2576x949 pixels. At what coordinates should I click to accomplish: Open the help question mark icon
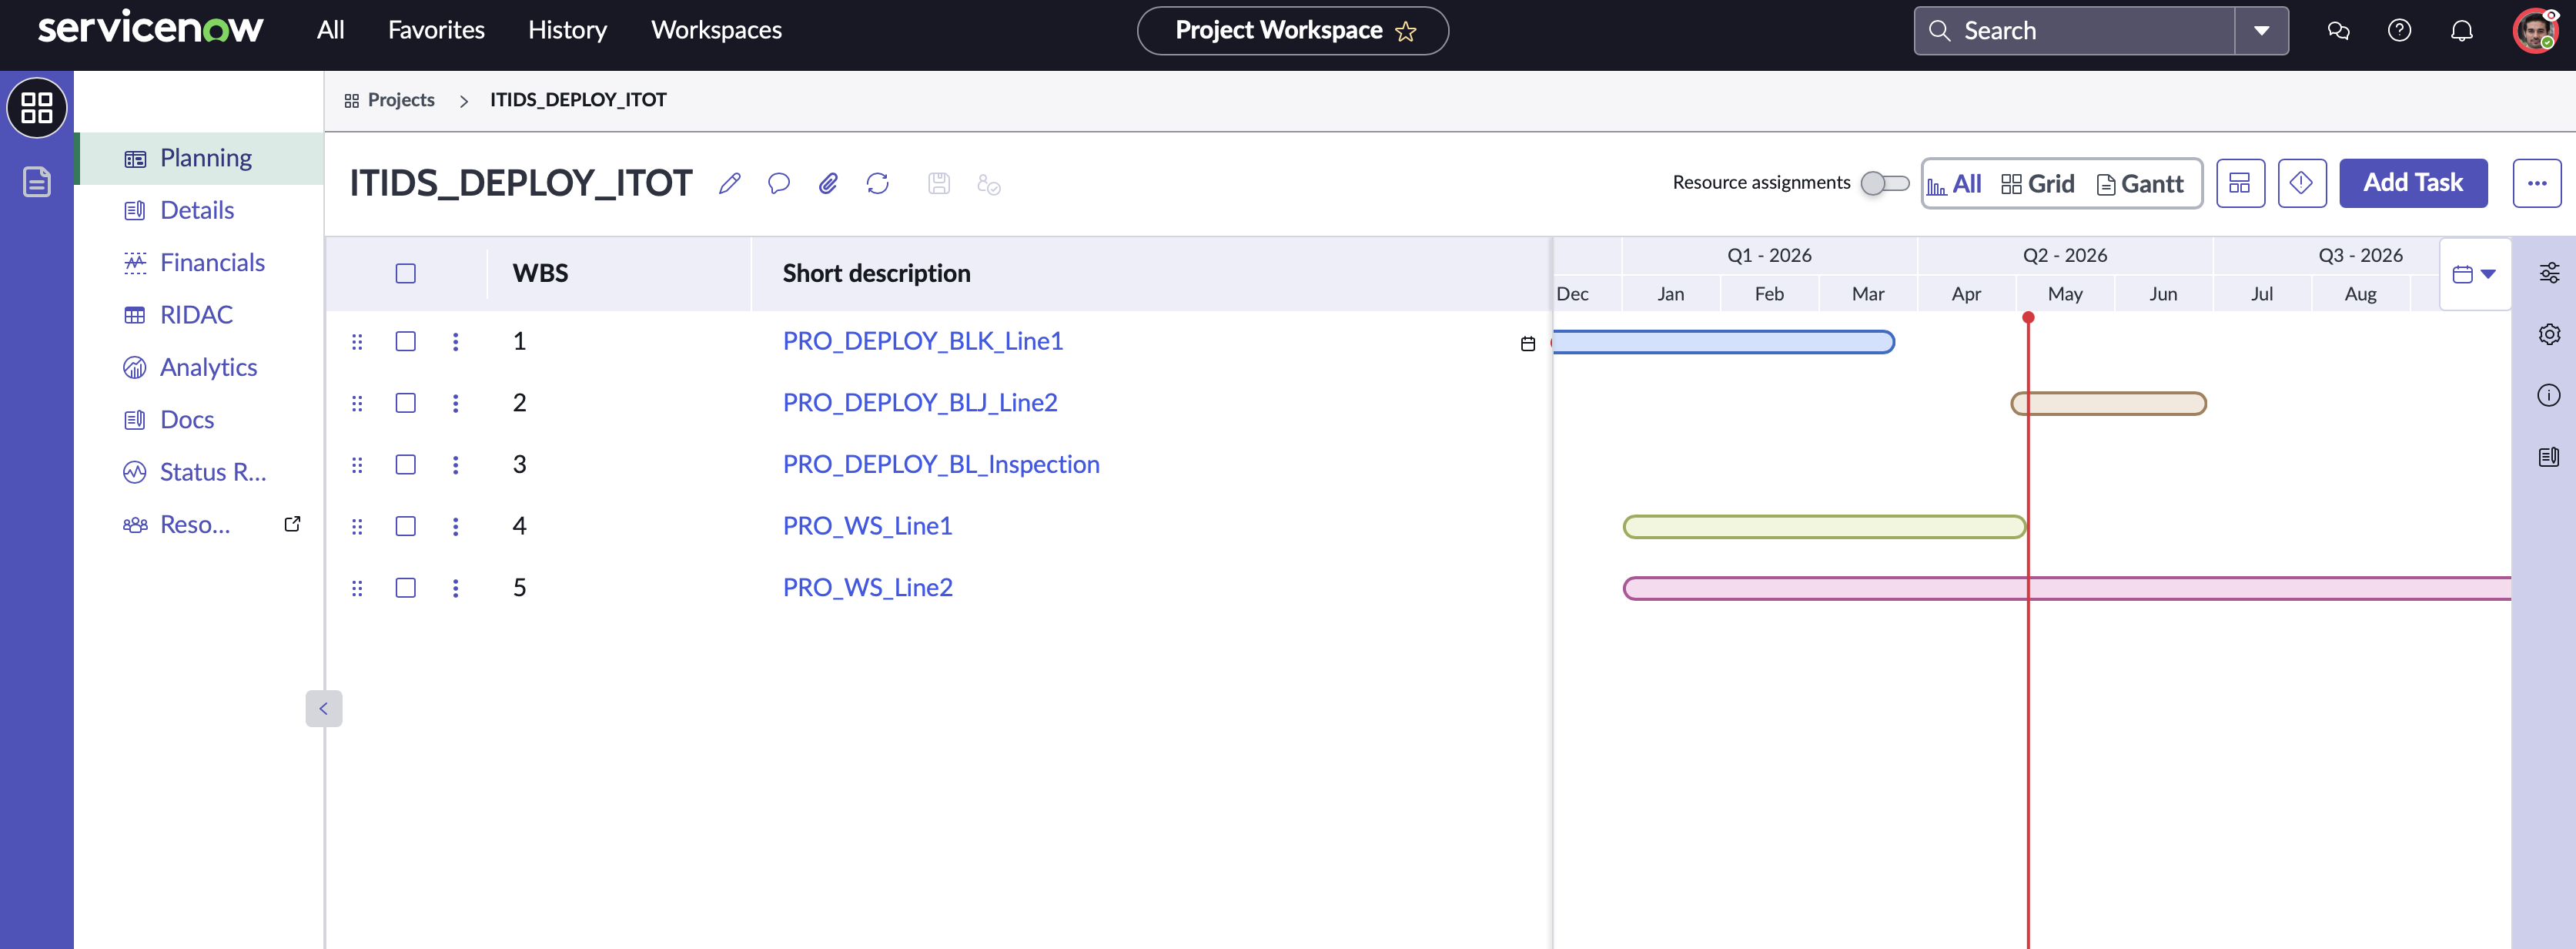[2399, 31]
